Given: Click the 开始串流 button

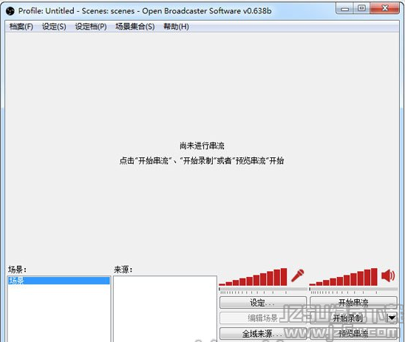Looking at the screenshot, I should tap(353, 303).
